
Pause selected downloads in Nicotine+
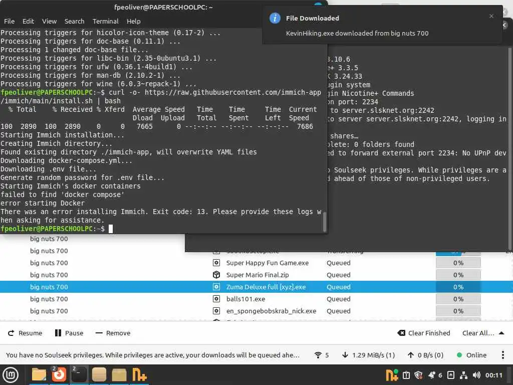coord(69,333)
